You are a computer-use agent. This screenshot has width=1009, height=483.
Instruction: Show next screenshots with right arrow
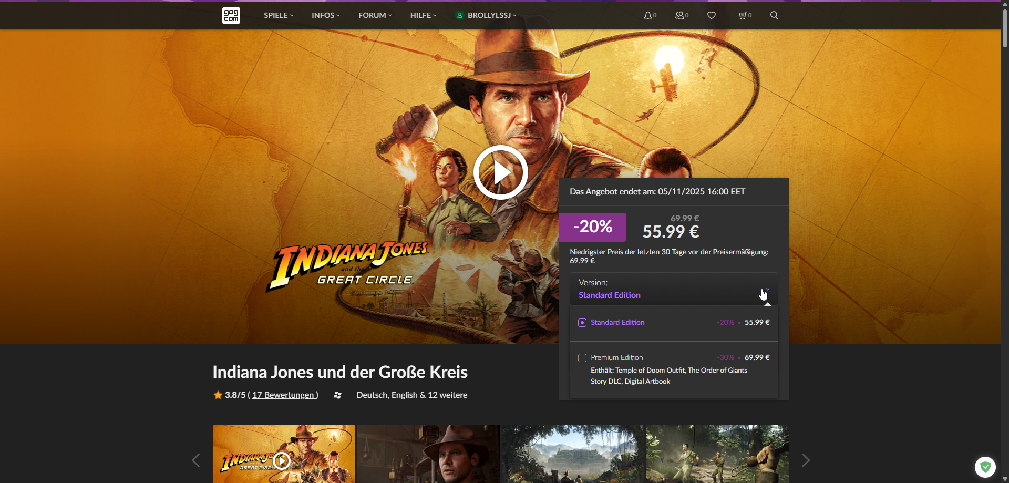806,460
